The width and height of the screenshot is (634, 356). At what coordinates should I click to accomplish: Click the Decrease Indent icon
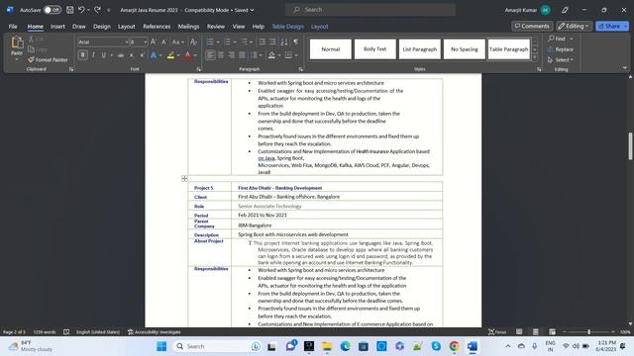click(x=262, y=42)
